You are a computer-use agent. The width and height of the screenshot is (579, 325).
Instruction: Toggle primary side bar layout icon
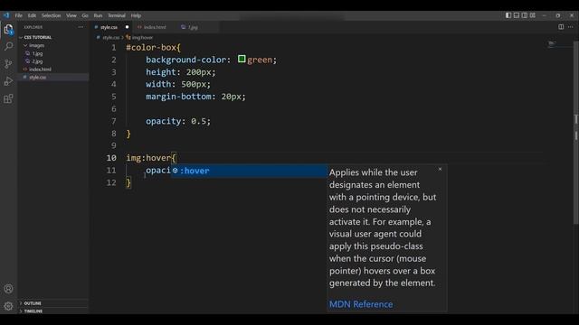(508, 15)
